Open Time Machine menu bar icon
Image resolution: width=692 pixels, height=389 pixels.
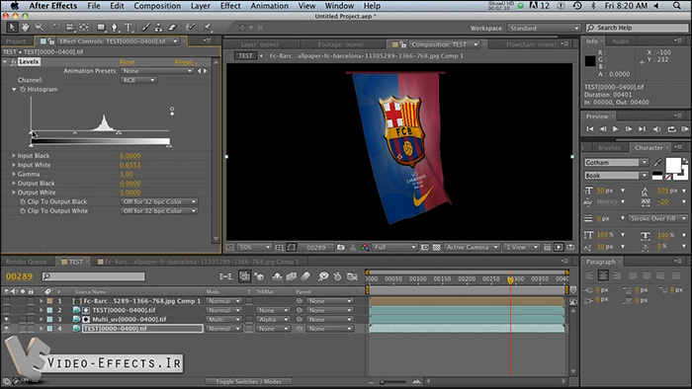[577, 6]
